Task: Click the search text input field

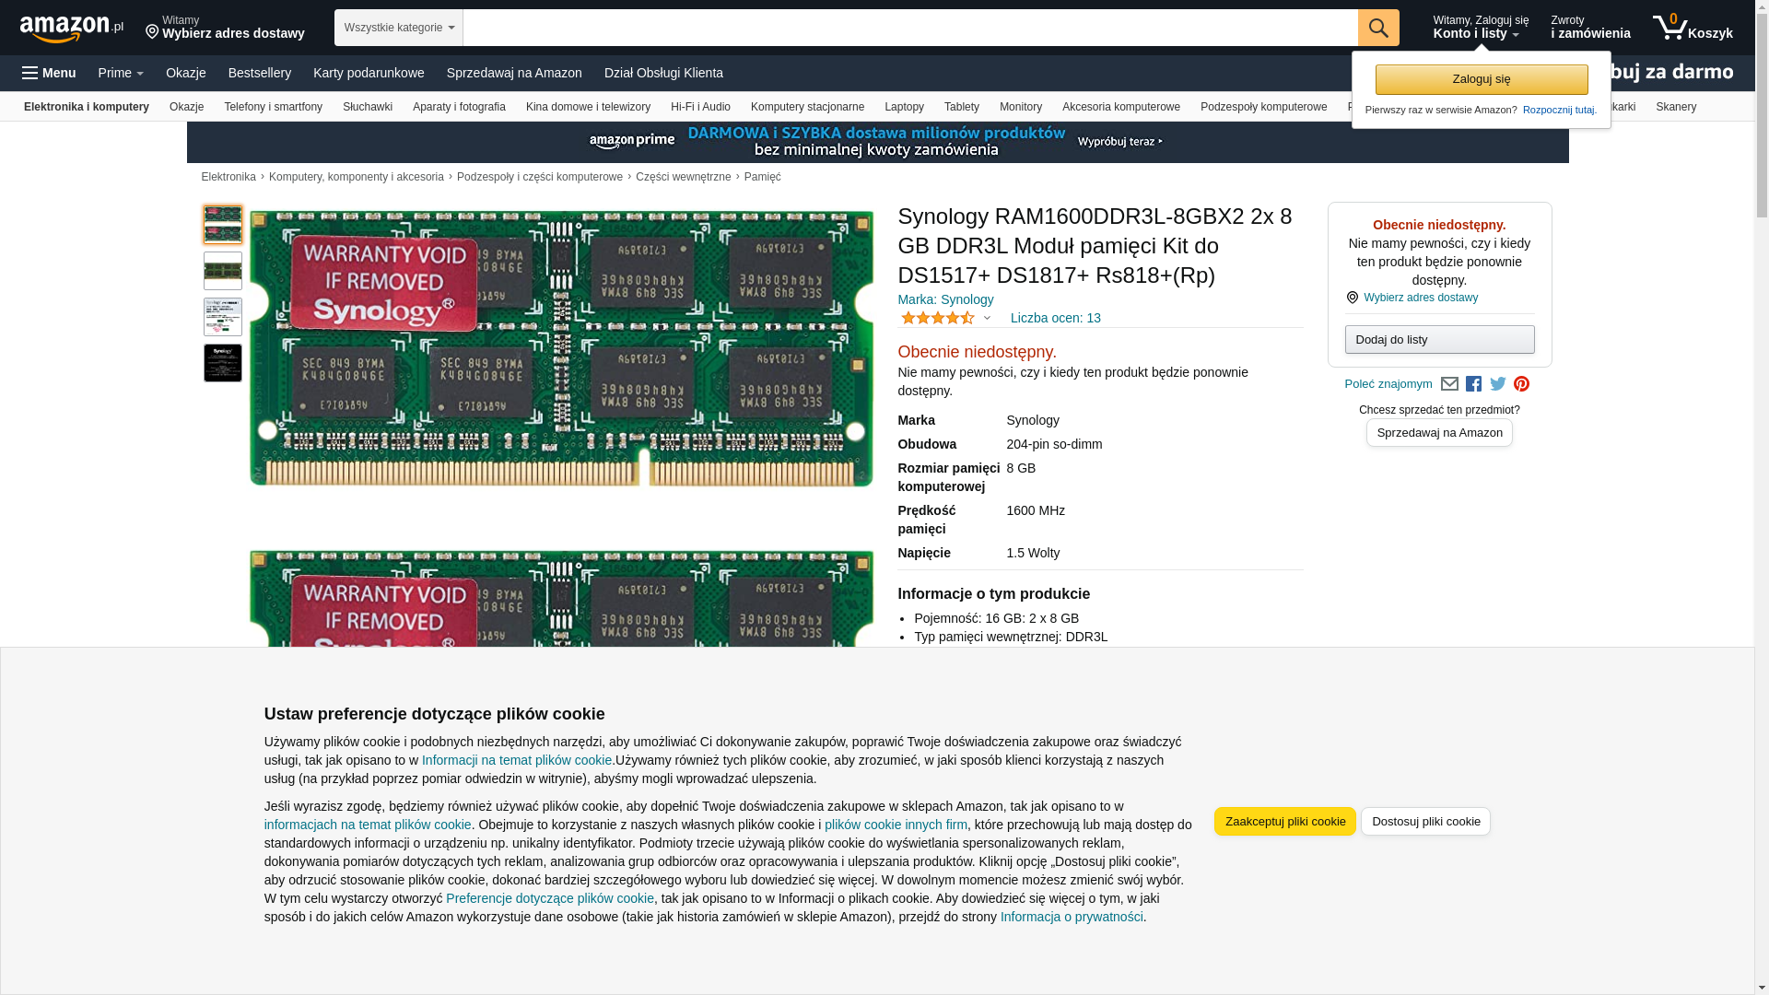Action: pos(909,28)
